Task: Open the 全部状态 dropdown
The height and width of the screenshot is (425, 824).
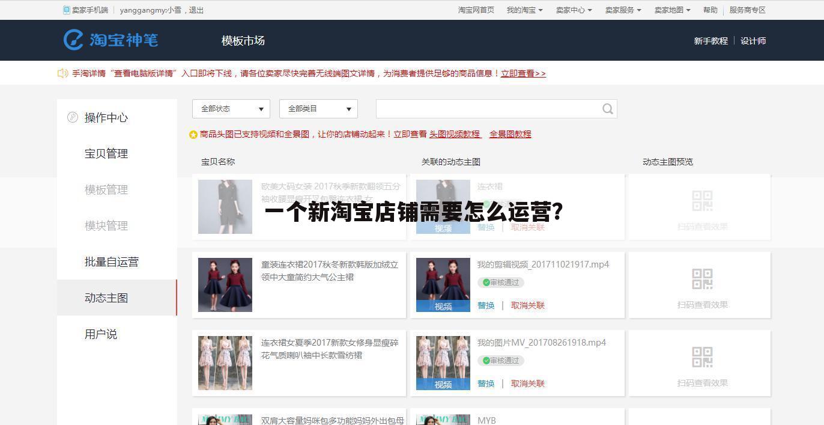Action: (x=231, y=109)
